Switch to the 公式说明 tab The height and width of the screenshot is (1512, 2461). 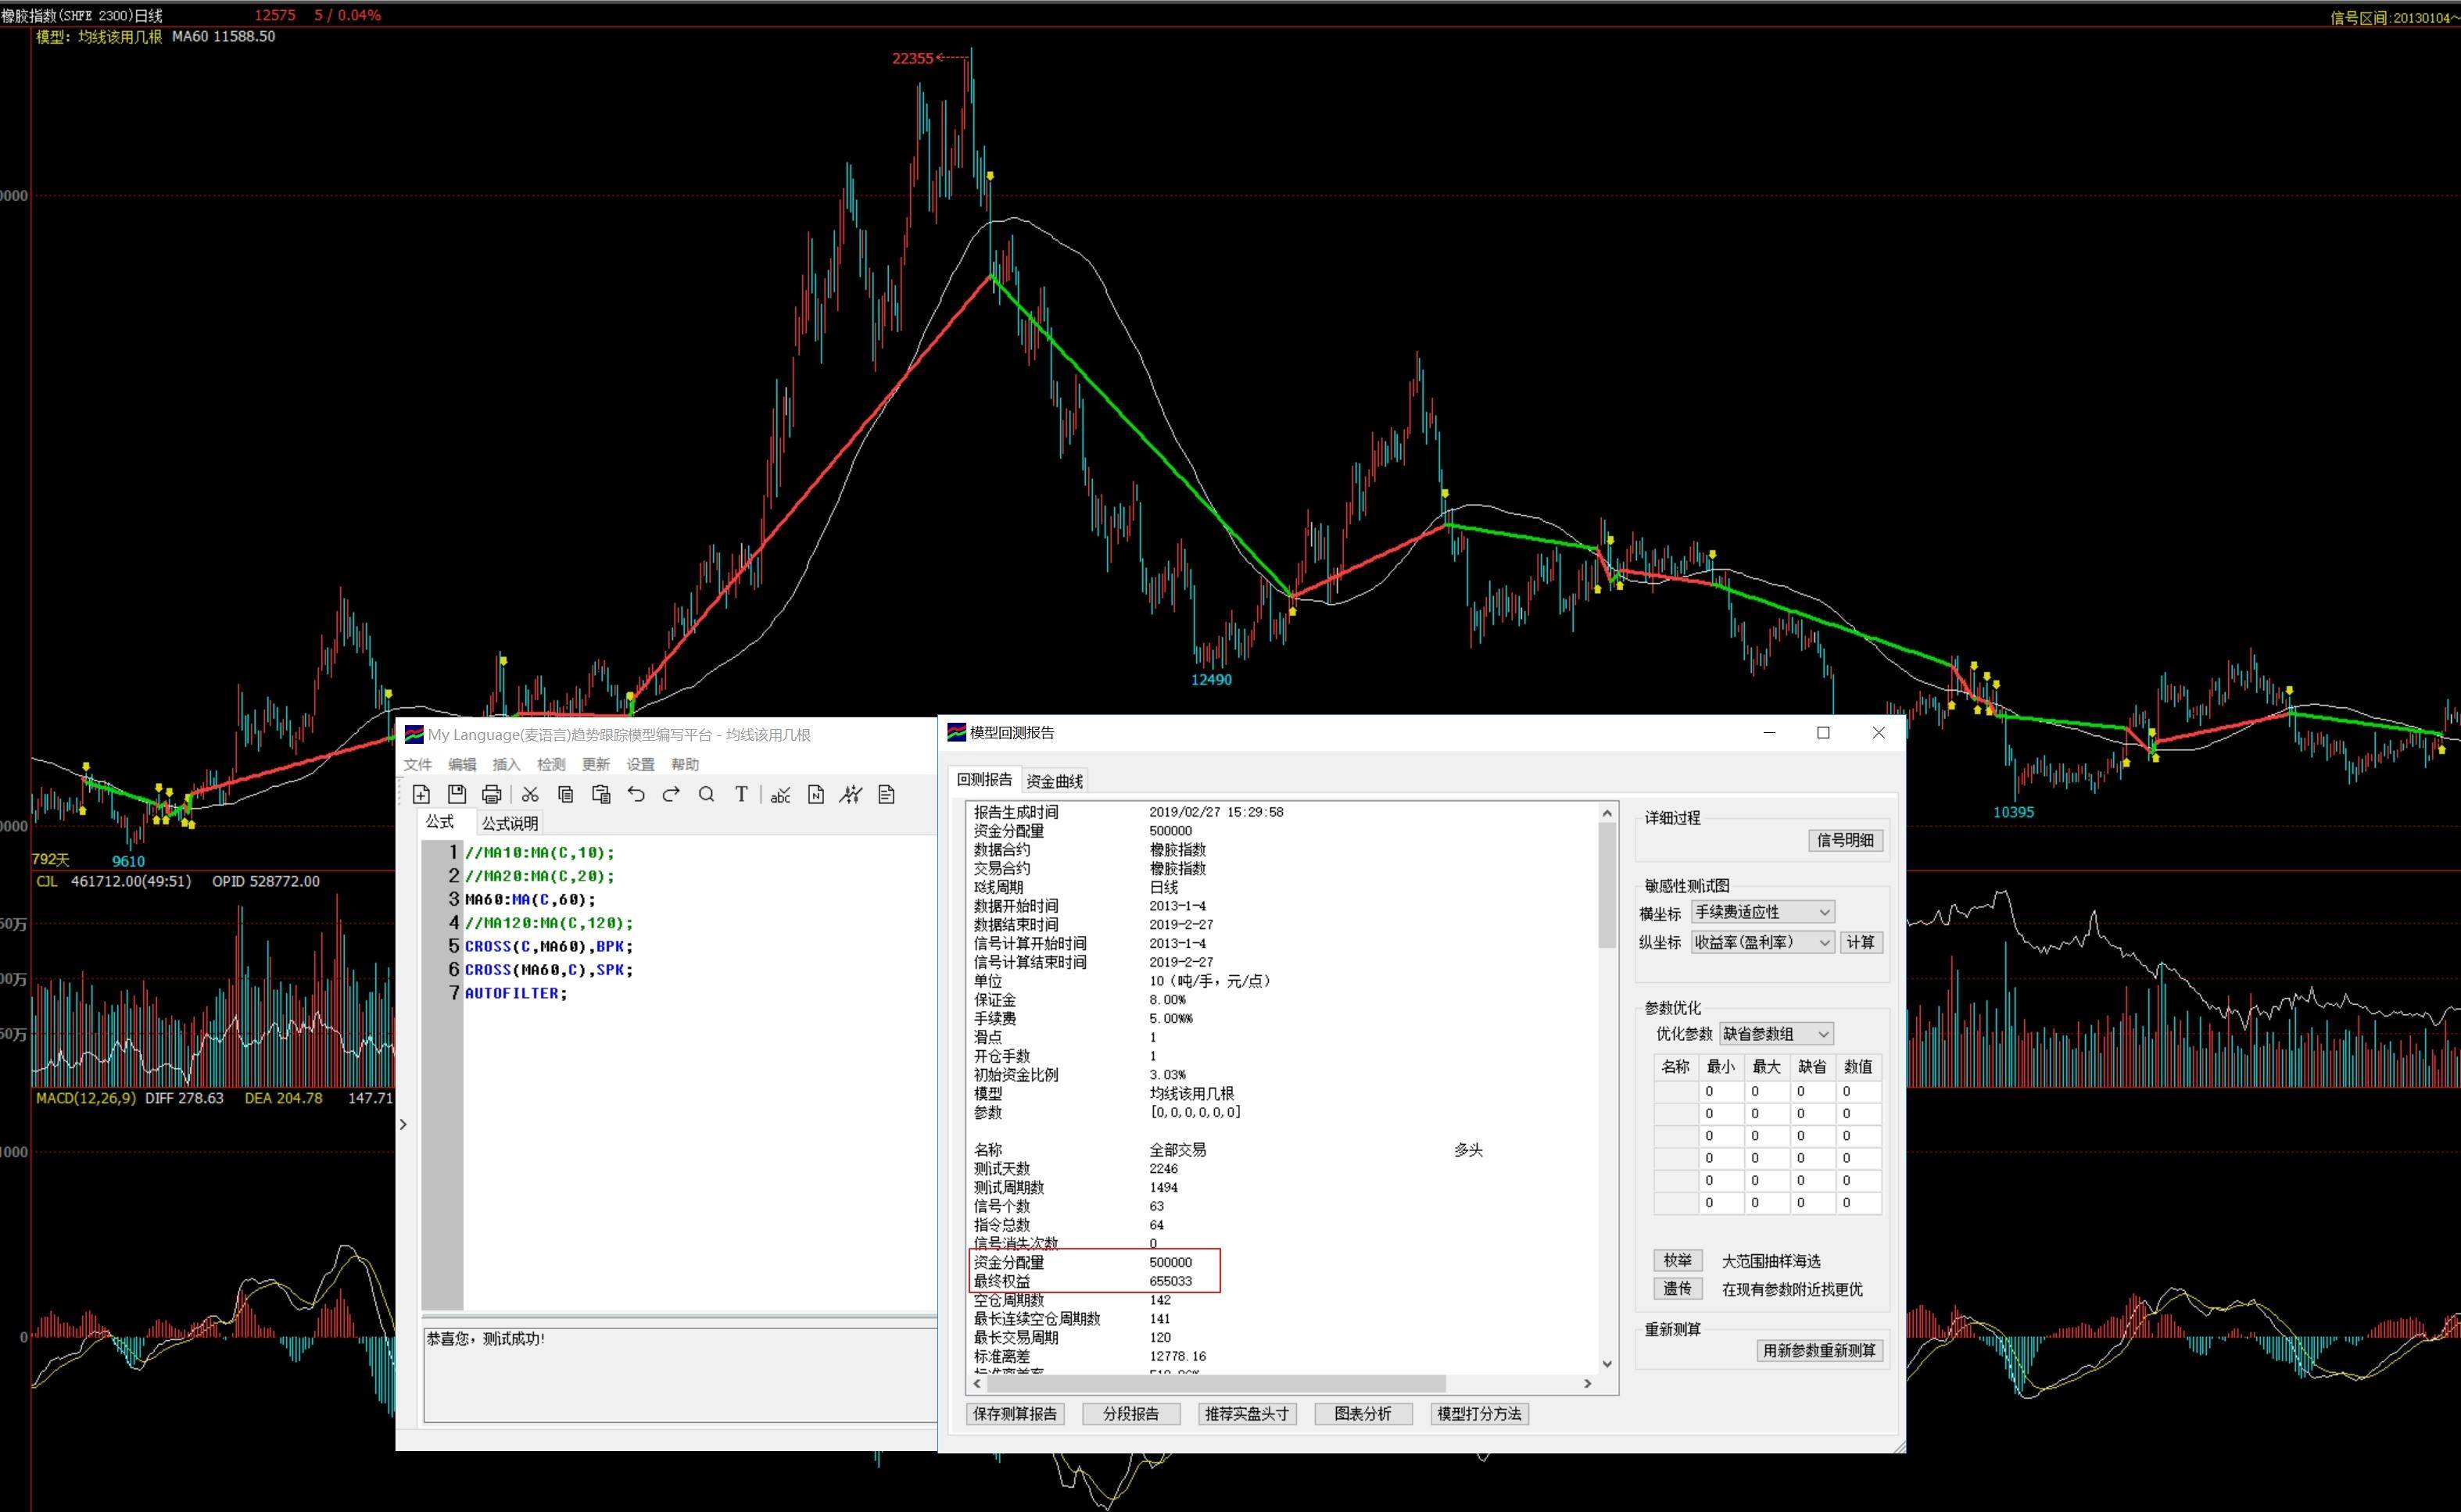point(510,823)
